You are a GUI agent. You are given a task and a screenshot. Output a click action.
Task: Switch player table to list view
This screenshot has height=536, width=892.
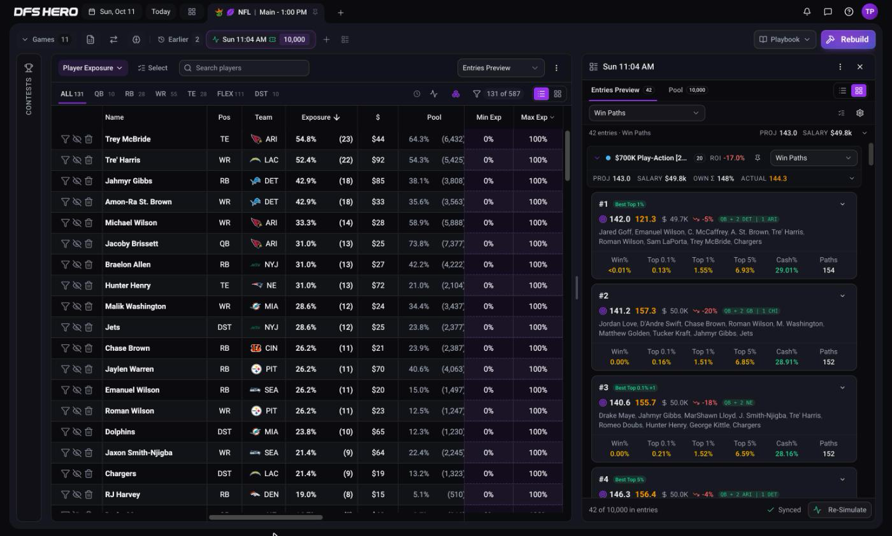click(541, 94)
